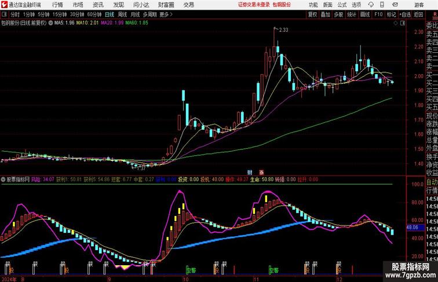
Task: Open the 公式 menu
Action: coord(342,5)
